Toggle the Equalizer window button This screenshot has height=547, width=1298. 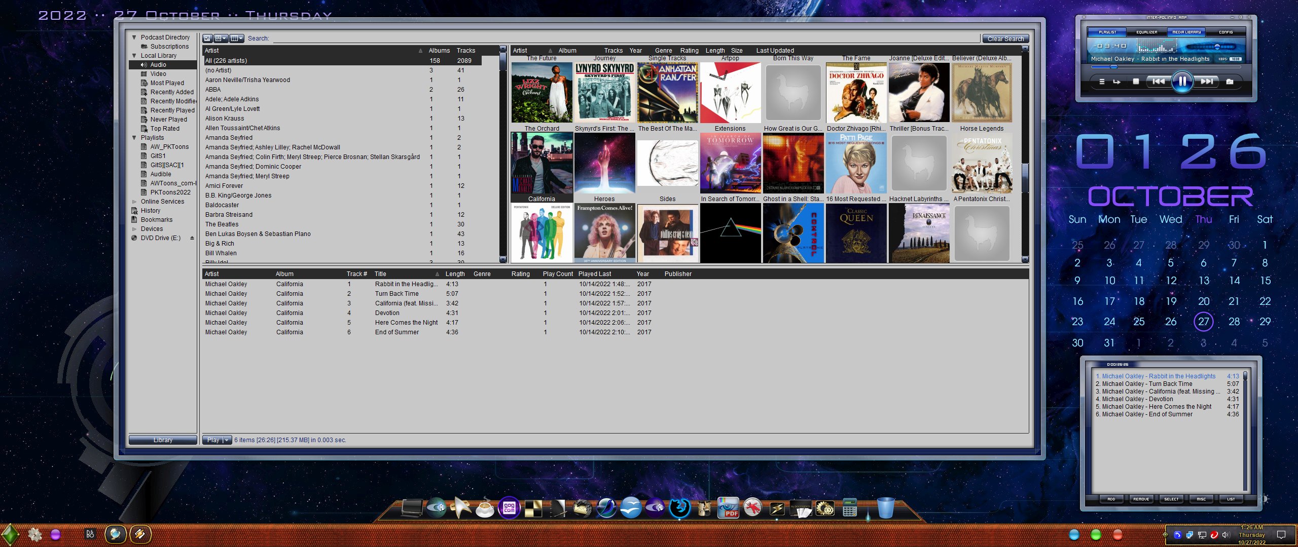tap(1146, 32)
